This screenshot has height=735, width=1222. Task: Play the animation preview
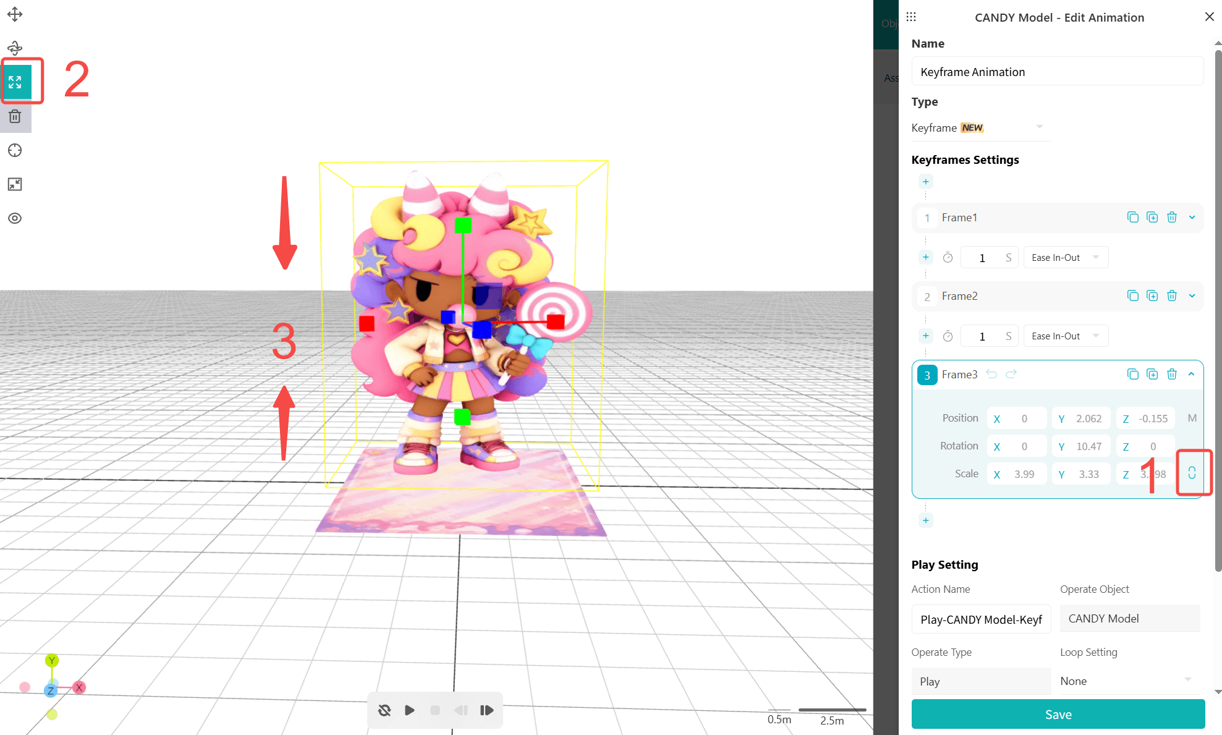(x=410, y=710)
